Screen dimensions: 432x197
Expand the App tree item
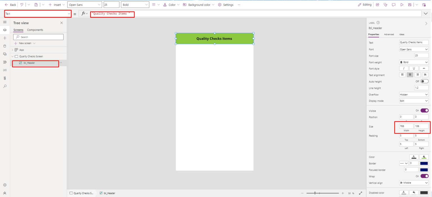[12, 50]
